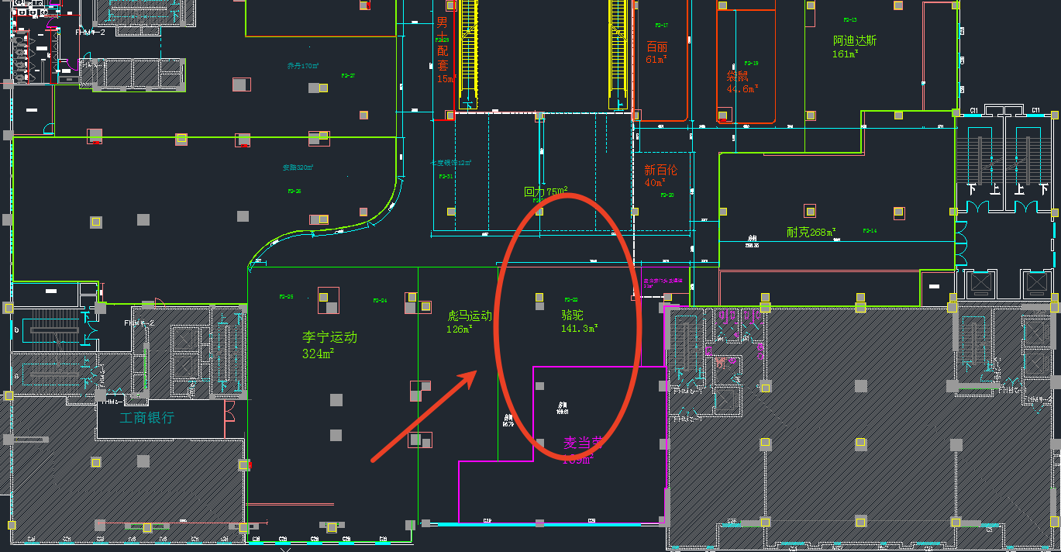Click the 百丽 61m² store text
The width and height of the screenshot is (1061, 552).
656,53
